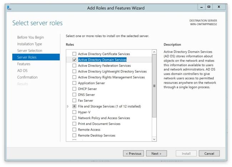The height and width of the screenshot is (167, 232).
Task: Select the Active Directory Domain Services label
Action: coord(102,60)
